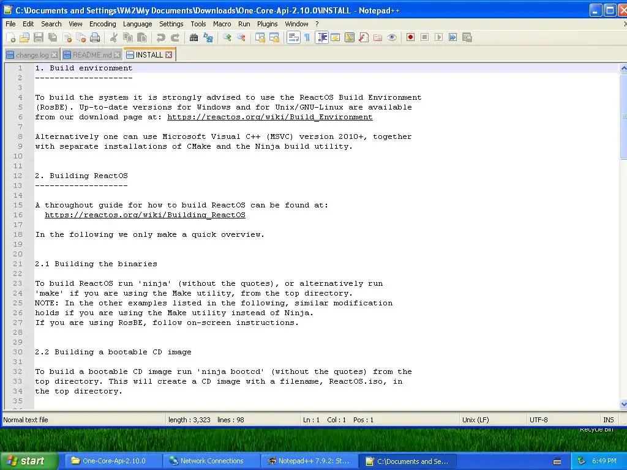Toggle the Indent Guide button
This screenshot has height=470, width=627.
321,37
